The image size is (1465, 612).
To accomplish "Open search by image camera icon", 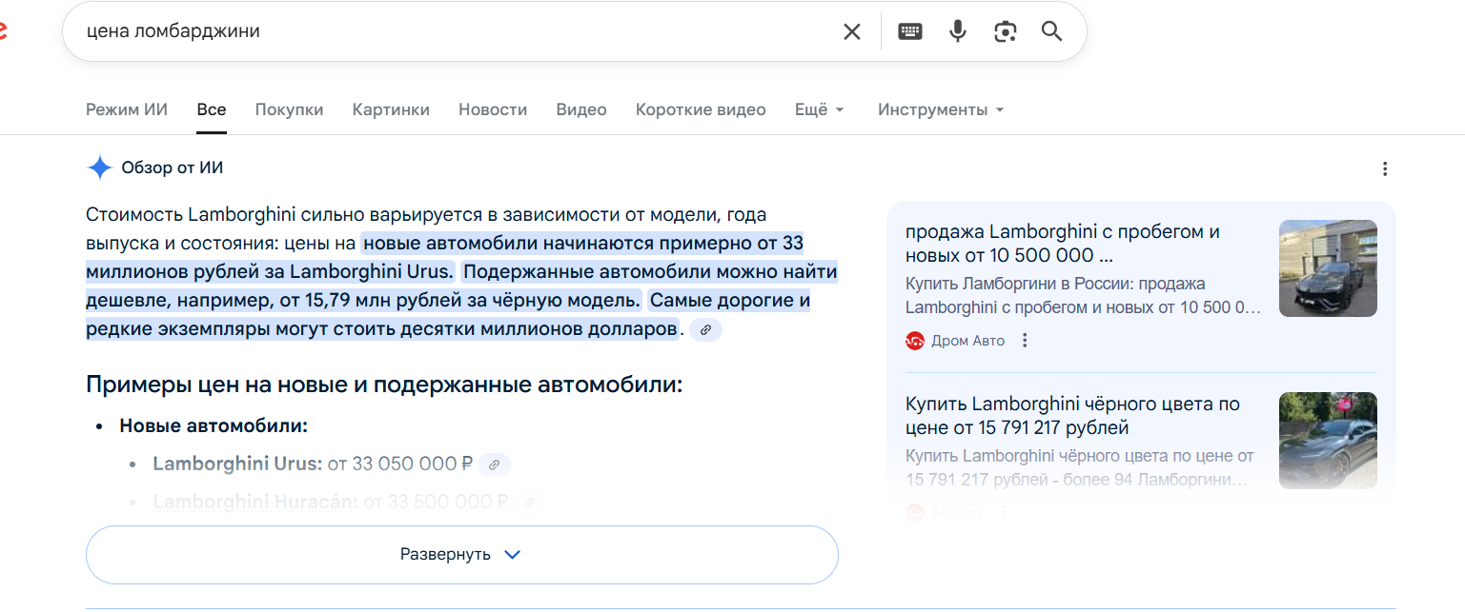I will (1005, 31).
